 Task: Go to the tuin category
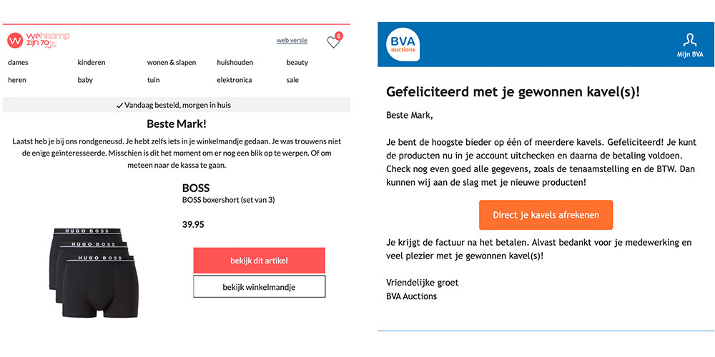pyautogui.click(x=154, y=80)
